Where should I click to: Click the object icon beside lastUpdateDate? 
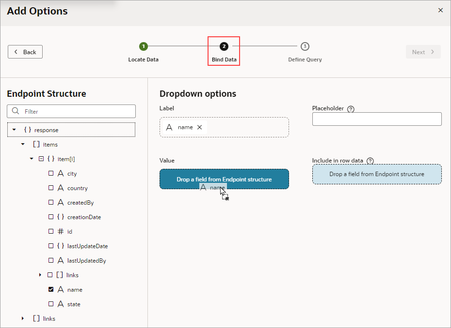pyautogui.click(x=61, y=246)
